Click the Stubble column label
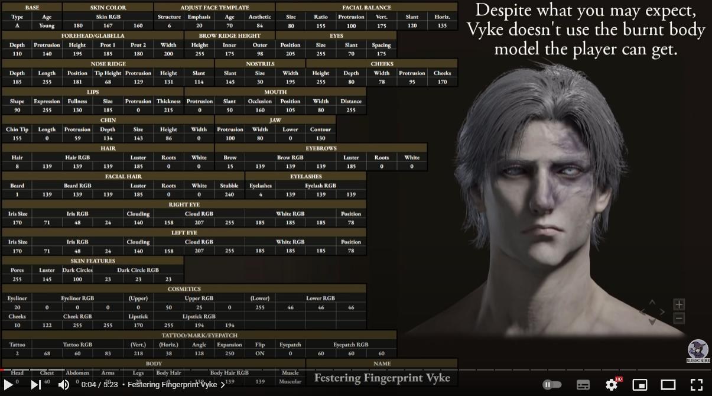This screenshot has height=396, width=712. (229, 186)
